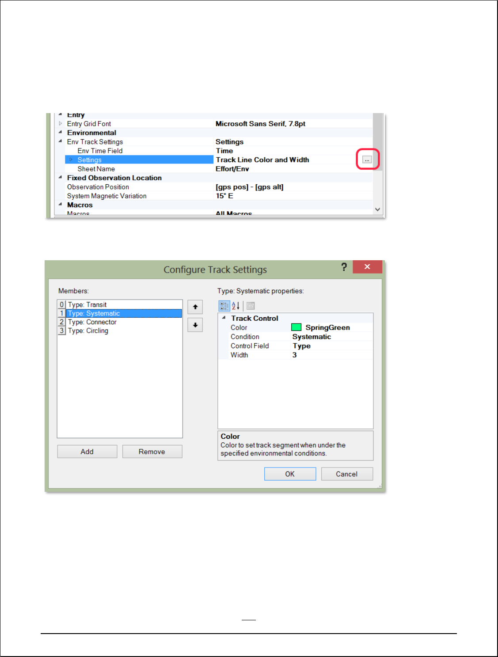The height and width of the screenshot is (657, 498).
Task: Collapse the Environmental section
Action: point(61,132)
